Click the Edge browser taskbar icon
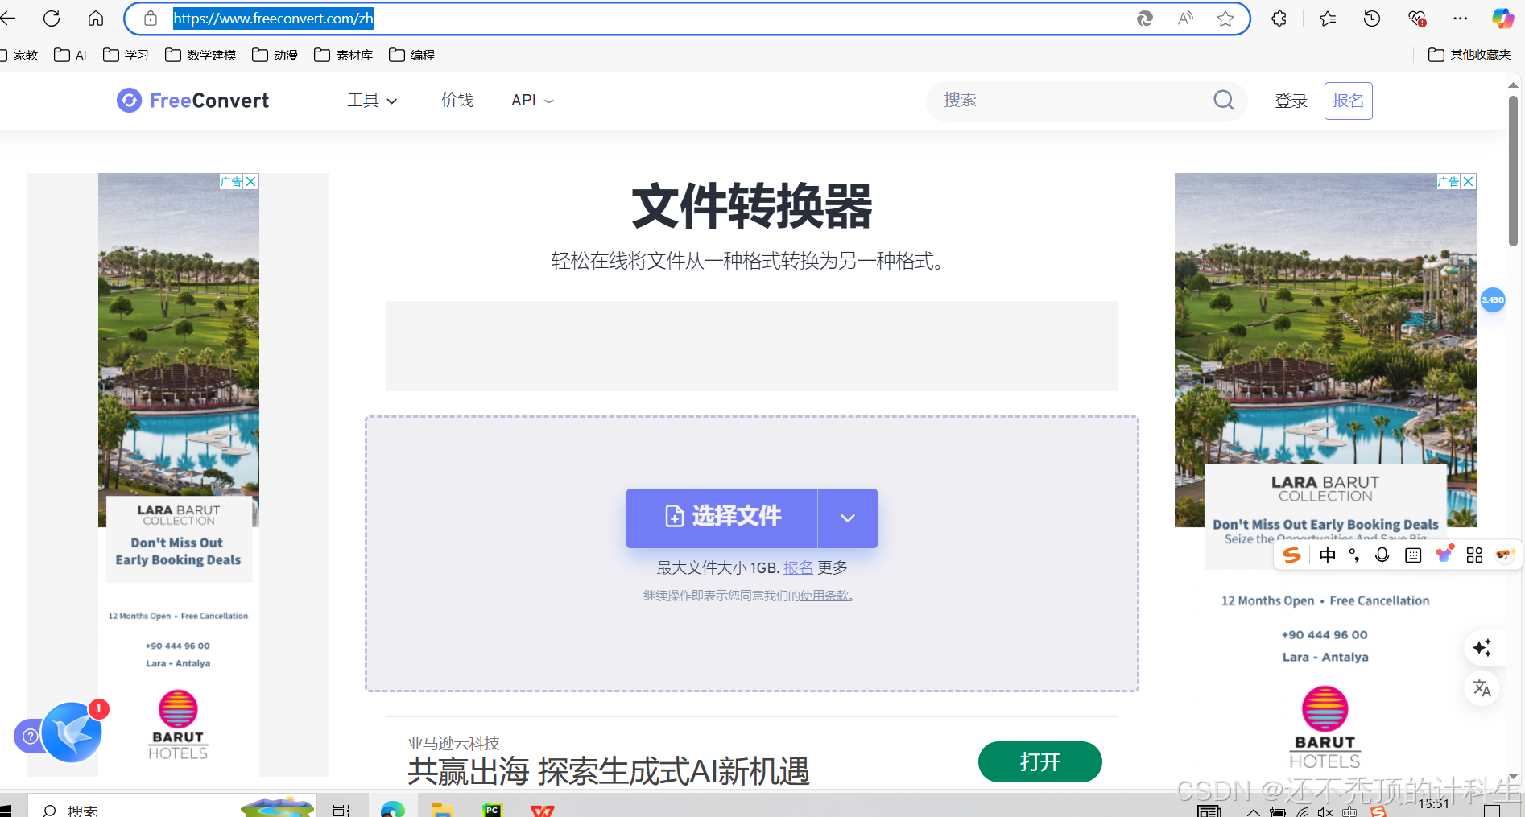1525x817 pixels. point(393,809)
